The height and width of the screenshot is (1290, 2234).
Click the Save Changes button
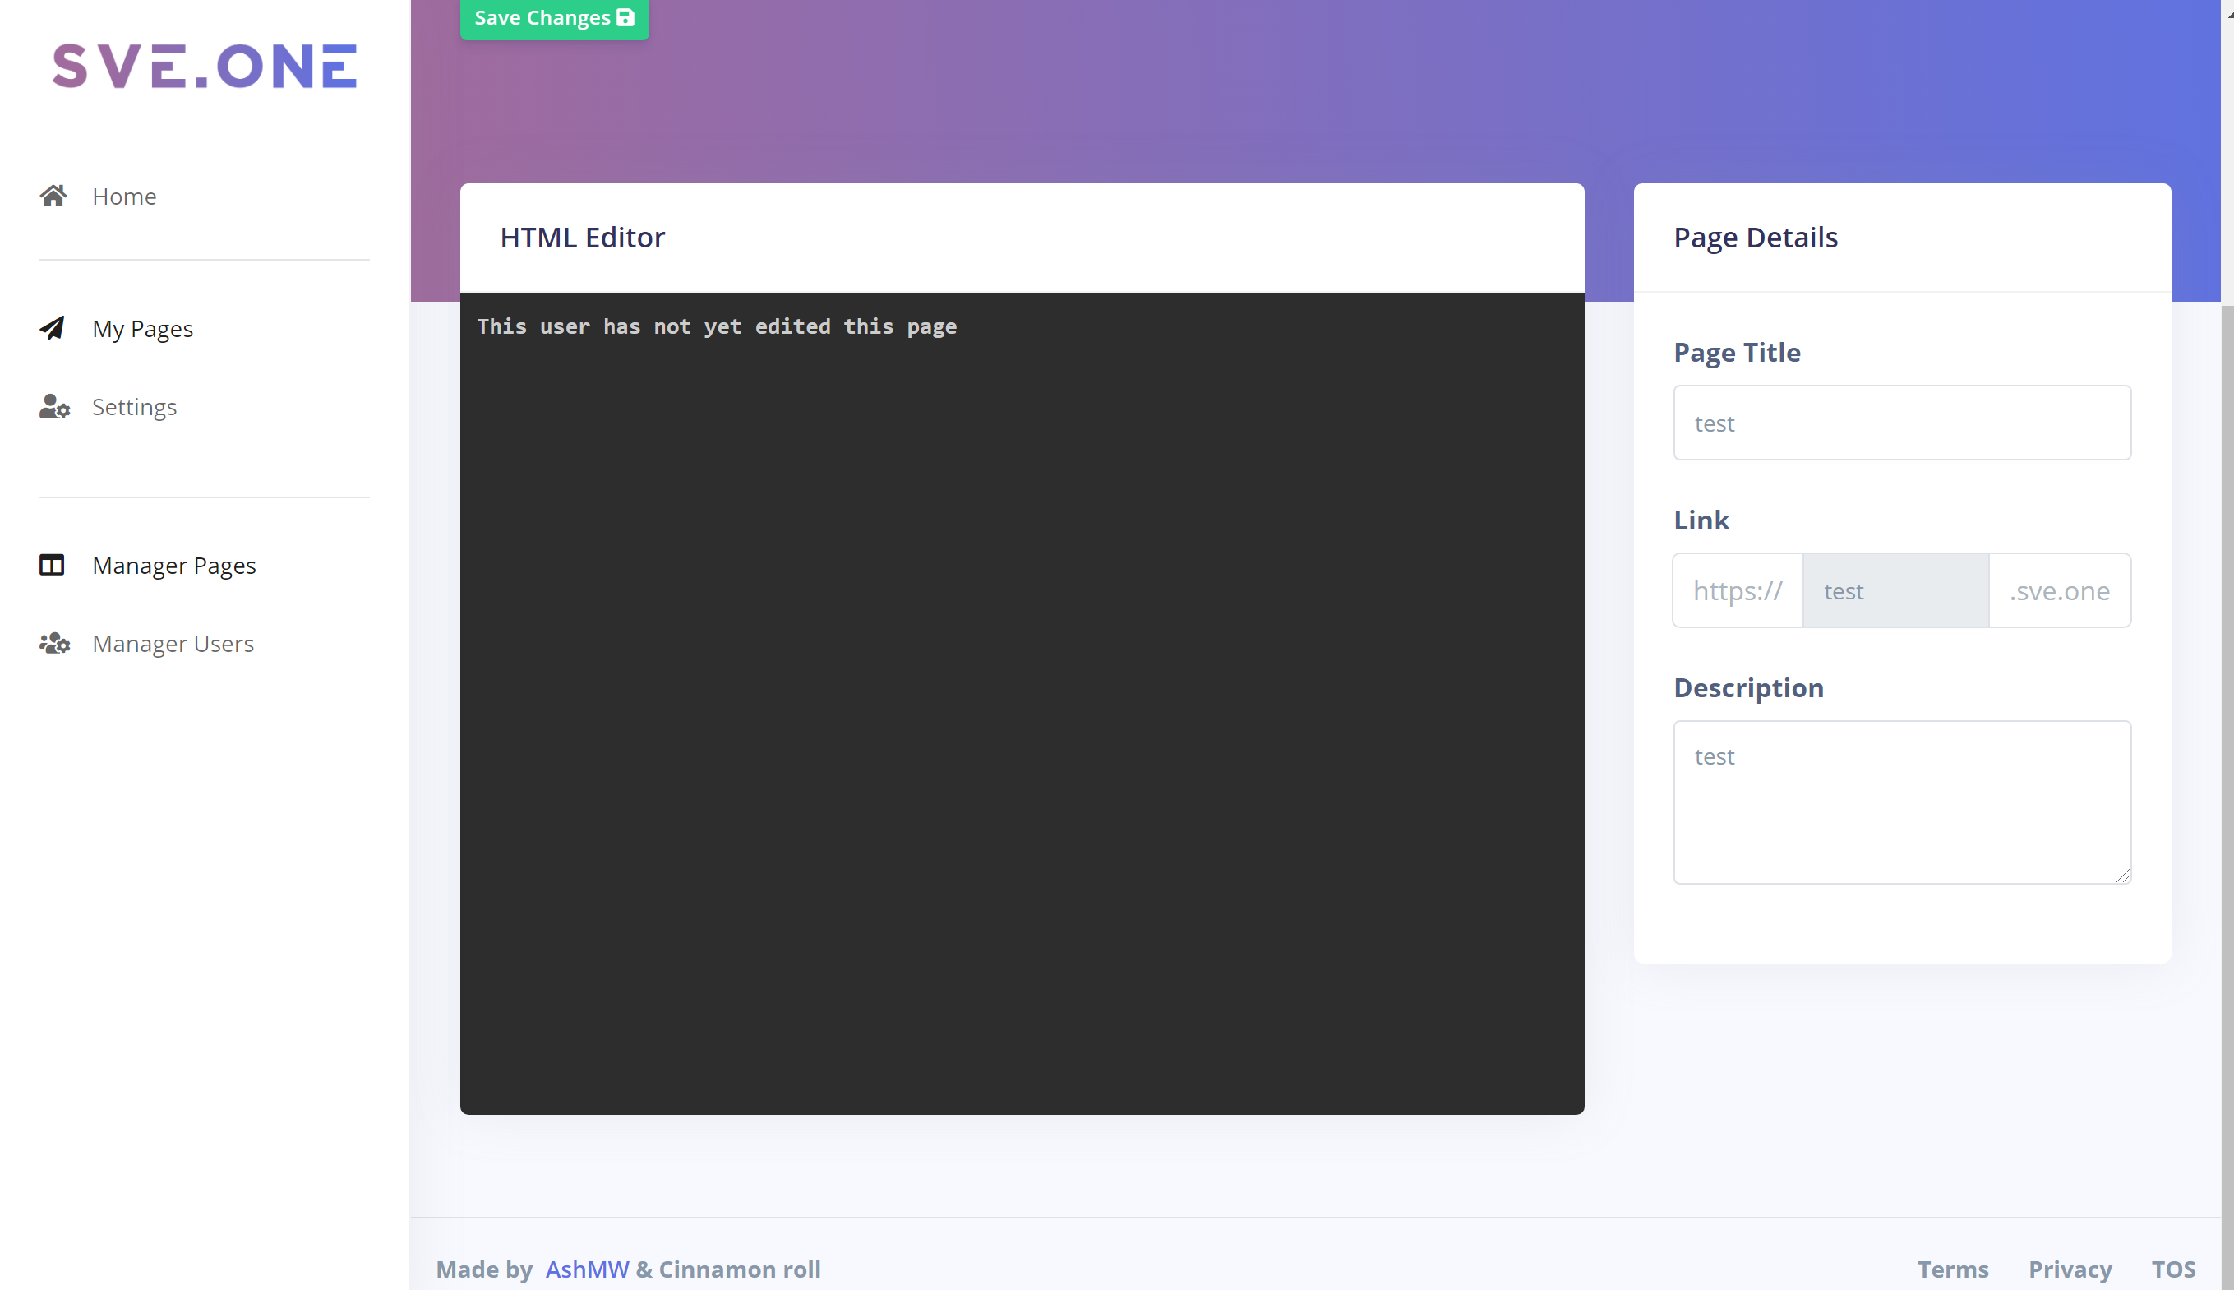(554, 18)
